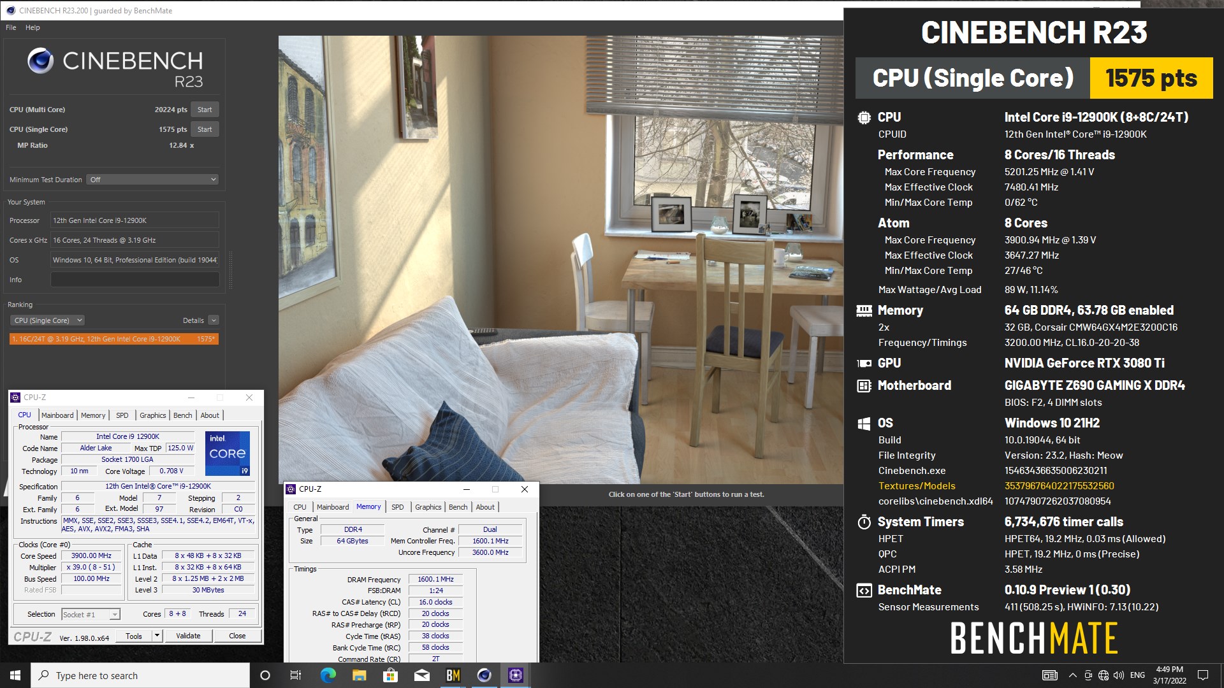Viewport: 1224px width, 688px height.
Task: Open the Tools dropdown arrow in CPU-Z
Action: 157,636
